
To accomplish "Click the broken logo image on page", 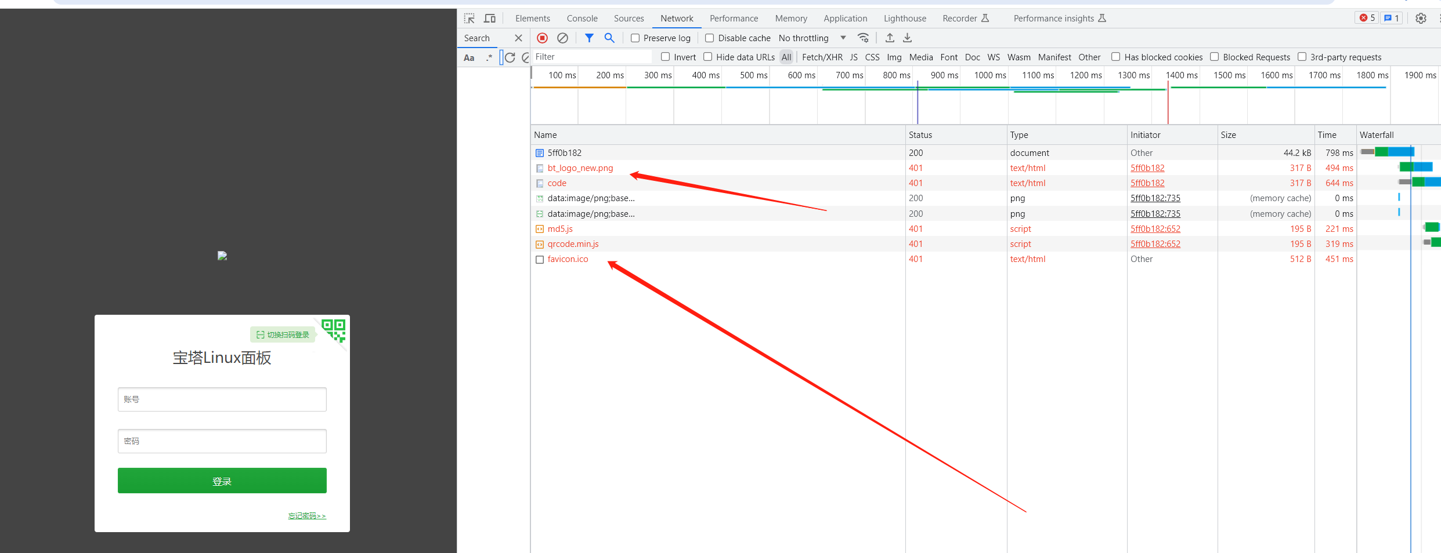I will pyautogui.click(x=222, y=256).
